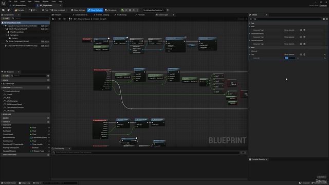Toggle WalkSpeed variable public eye
Screen dimensions: 329x185
pyautogui.click(x=49, y=127)
